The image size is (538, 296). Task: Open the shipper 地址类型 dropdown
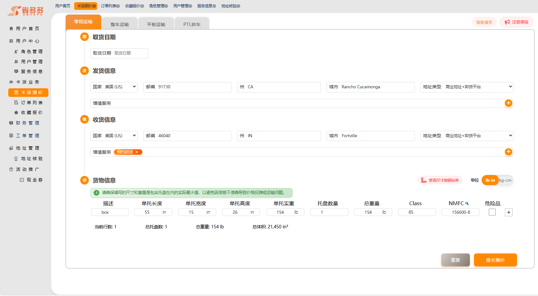click(x=467, y=87)
